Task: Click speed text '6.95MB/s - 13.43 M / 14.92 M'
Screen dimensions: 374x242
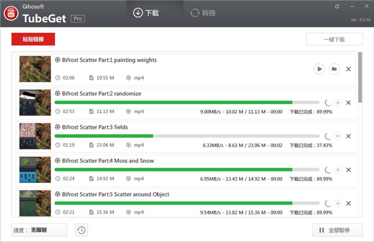Action: coord(233,179)
